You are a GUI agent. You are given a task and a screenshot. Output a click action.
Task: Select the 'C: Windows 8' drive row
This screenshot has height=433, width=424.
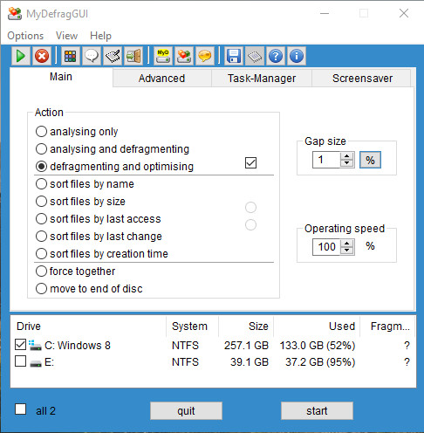tap(213, 345)
